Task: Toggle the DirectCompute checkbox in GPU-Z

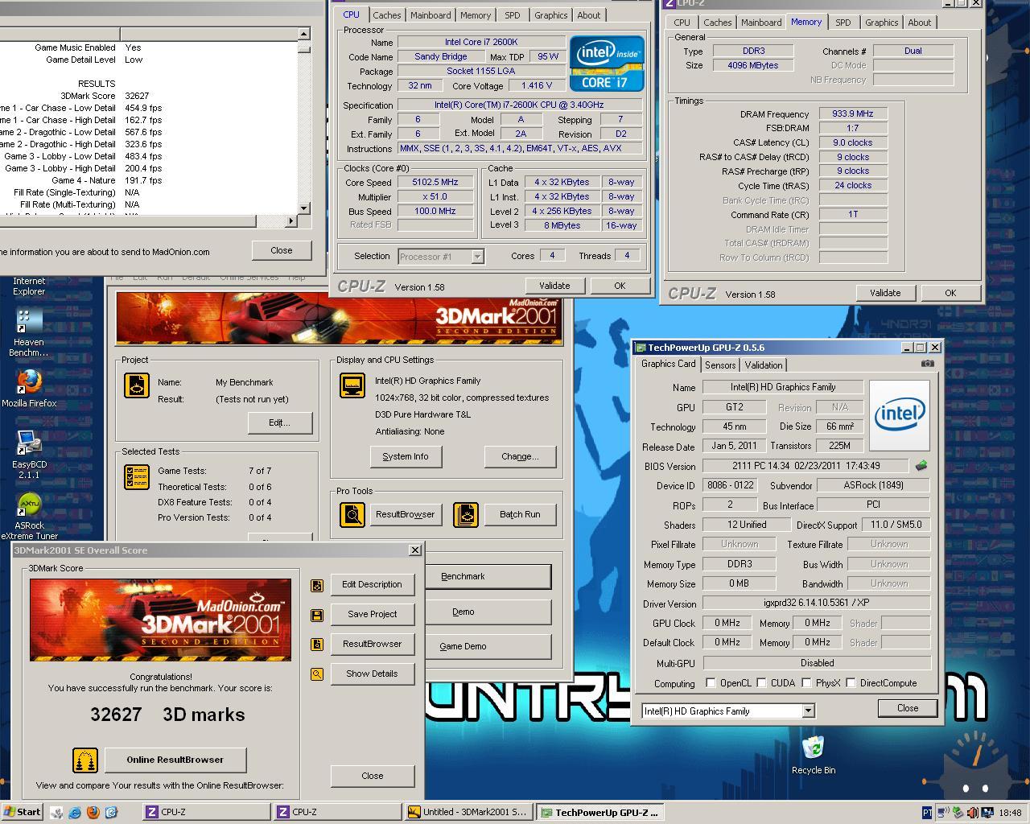Action: pos(851,683)
